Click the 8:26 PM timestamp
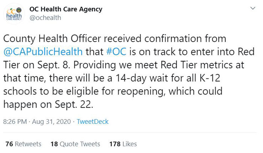 pos(15,121)
